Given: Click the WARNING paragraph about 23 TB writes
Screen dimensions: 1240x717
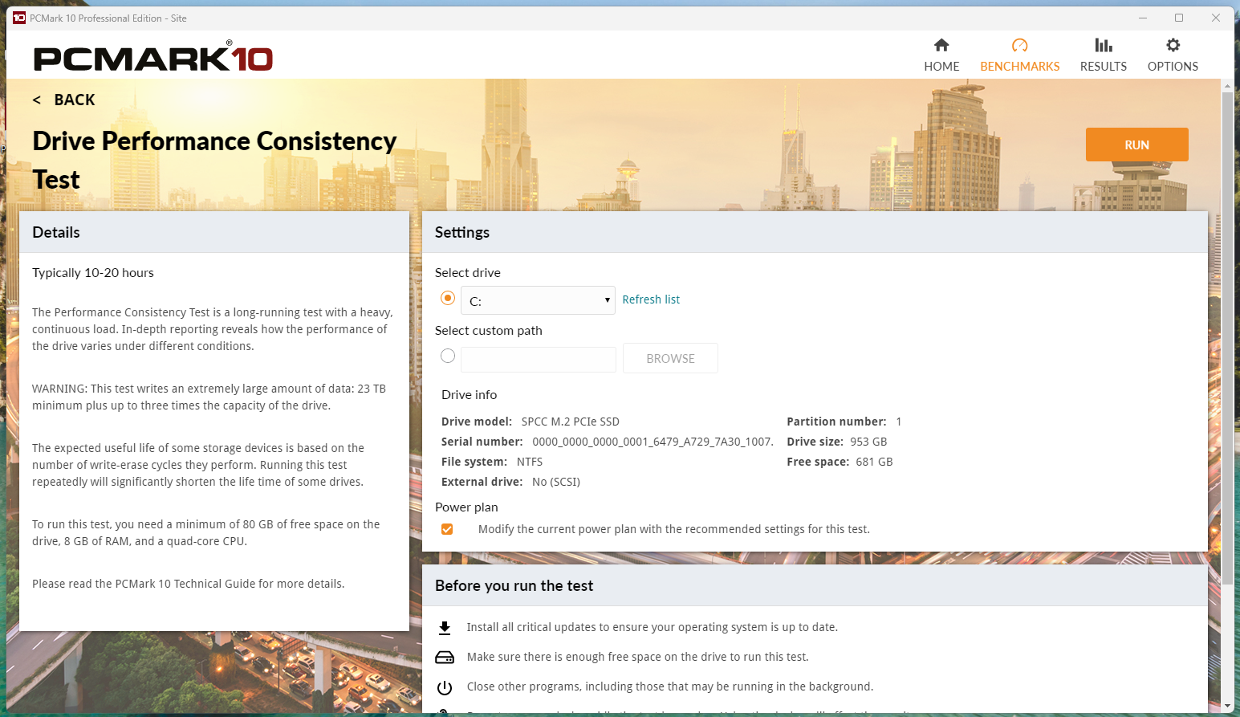Looking at the screenshot, I should point(209,397).
